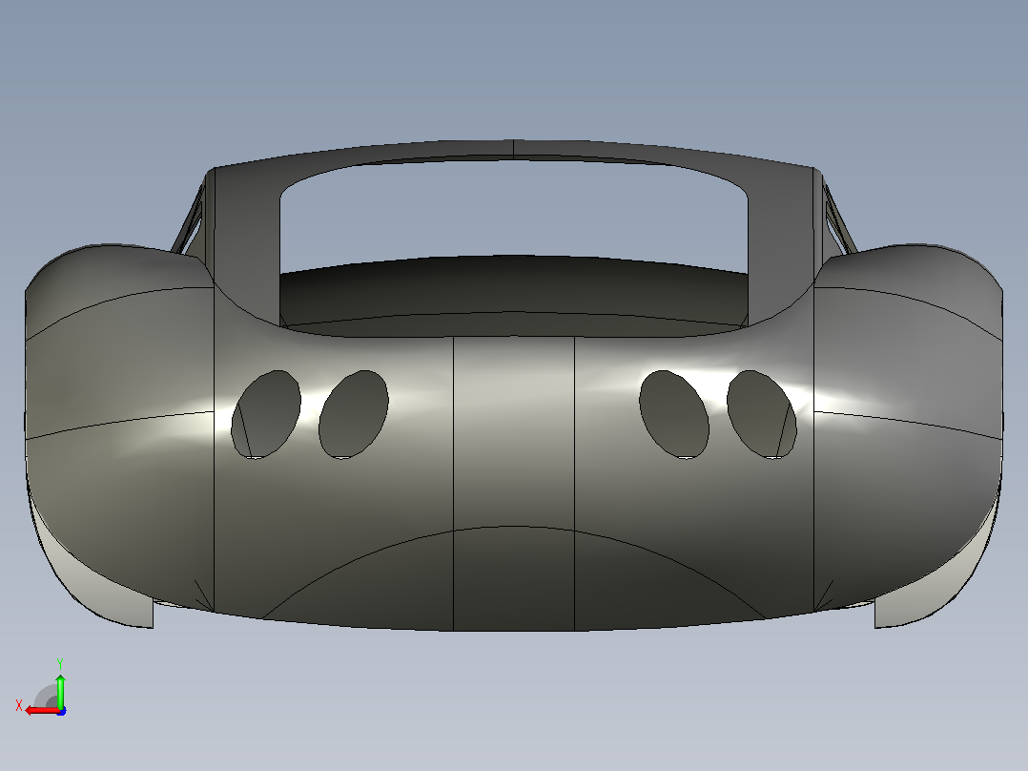Click the blue Z axis dot on the triad
Viewport: 1028px width, 771px height.
(61, 711)
